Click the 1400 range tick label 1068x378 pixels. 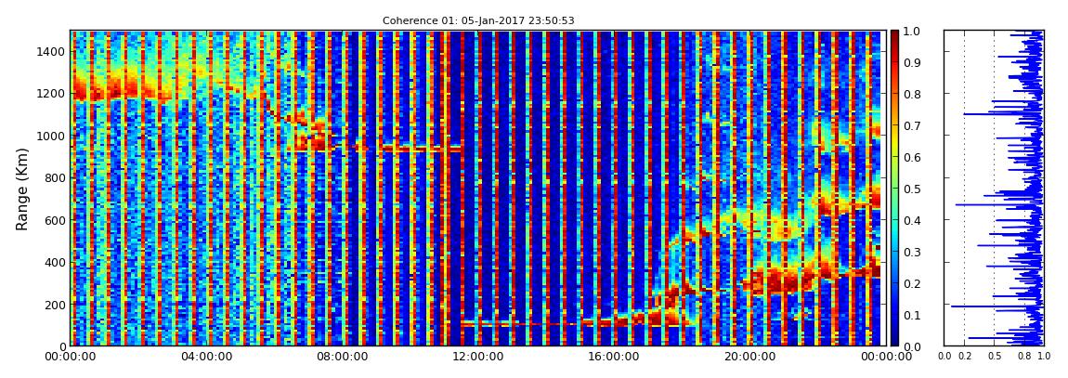click(x=51, y=51)
